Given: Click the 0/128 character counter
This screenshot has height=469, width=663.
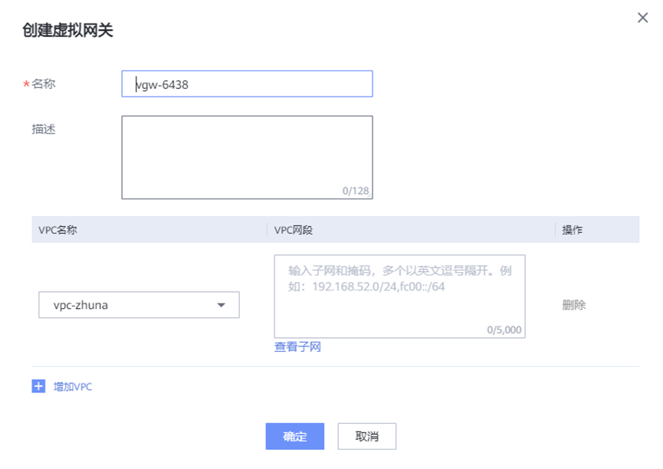Looking at the screenshot, I should (356, 191).
